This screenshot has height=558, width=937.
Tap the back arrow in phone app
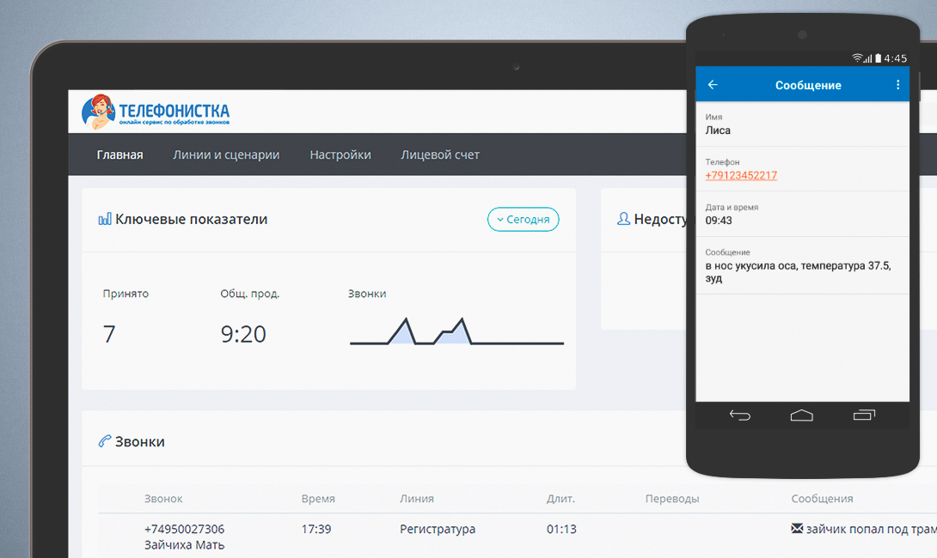713,85
